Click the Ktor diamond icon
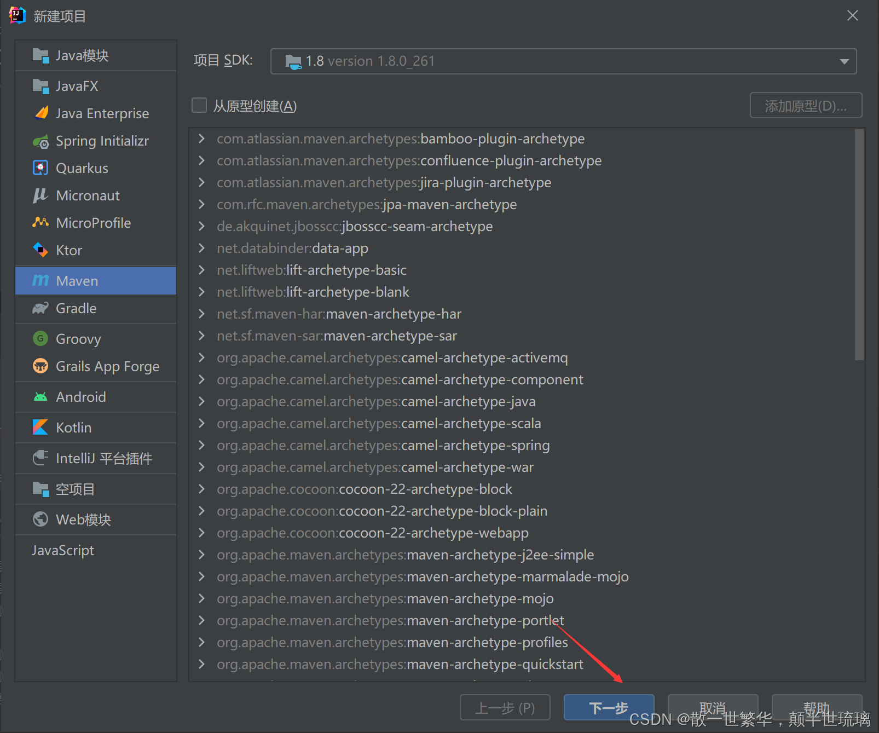Viewport: 879px width, 733px height. [x=41, y=250]
